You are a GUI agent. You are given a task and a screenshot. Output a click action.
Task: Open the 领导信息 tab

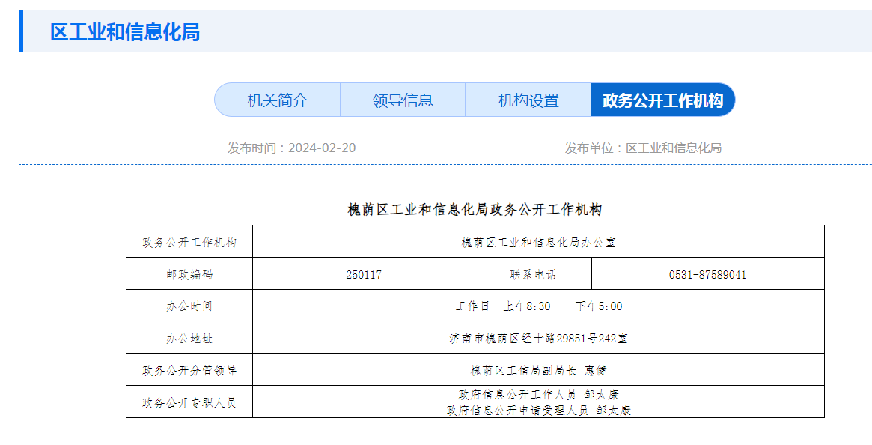point(403,100)
